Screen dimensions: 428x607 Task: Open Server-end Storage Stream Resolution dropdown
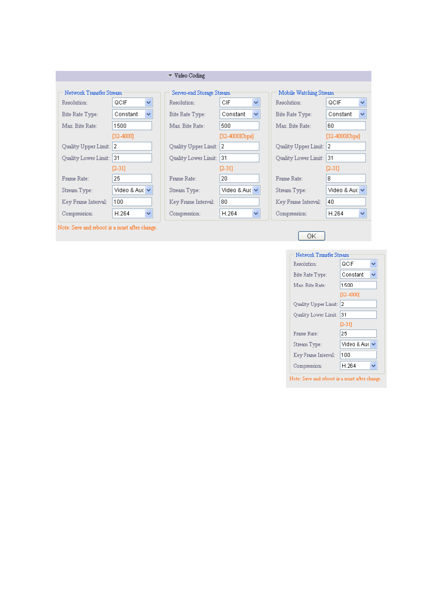(x=240, y=103)
